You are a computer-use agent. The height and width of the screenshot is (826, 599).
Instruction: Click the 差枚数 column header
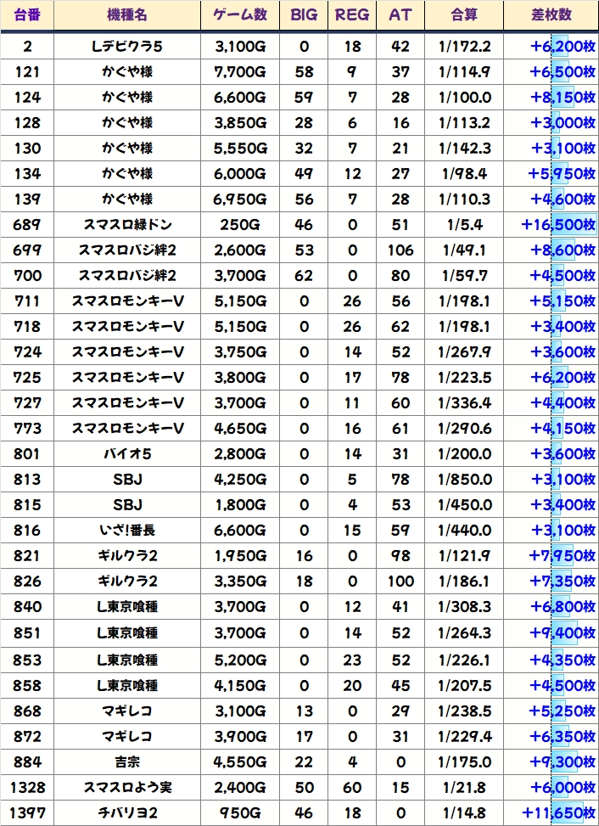[x=551, y=15]
